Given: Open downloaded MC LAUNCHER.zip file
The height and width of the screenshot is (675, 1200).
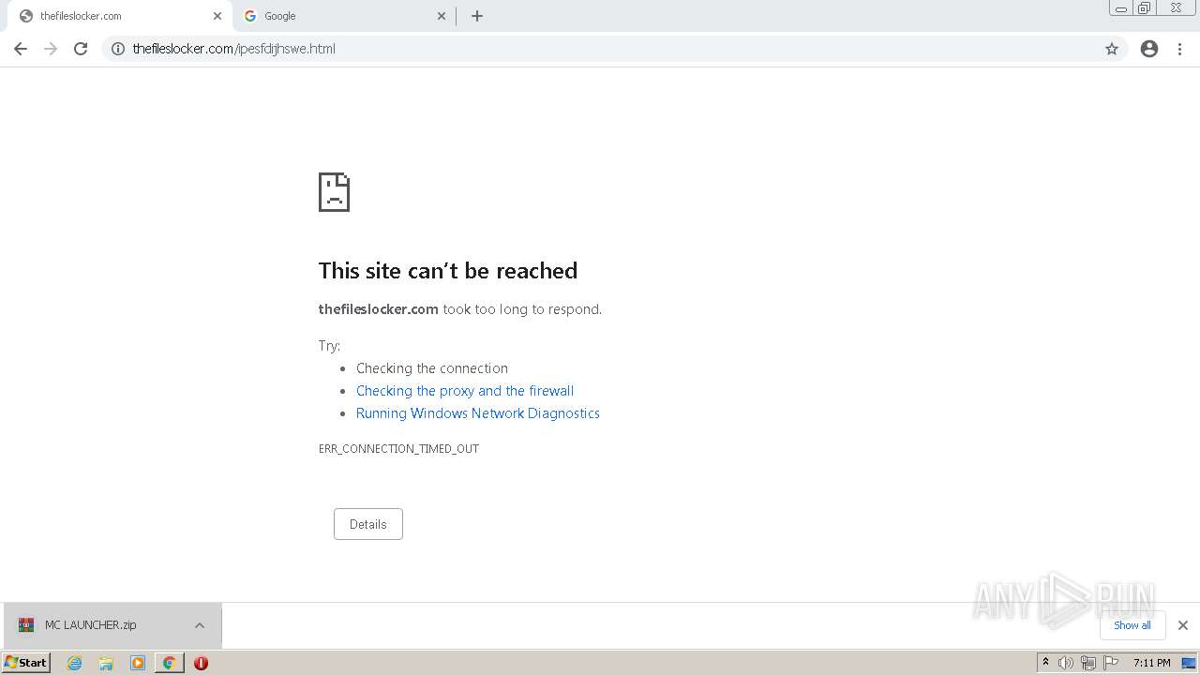Looking at the screenshot, I should click(x=90, y=625).
